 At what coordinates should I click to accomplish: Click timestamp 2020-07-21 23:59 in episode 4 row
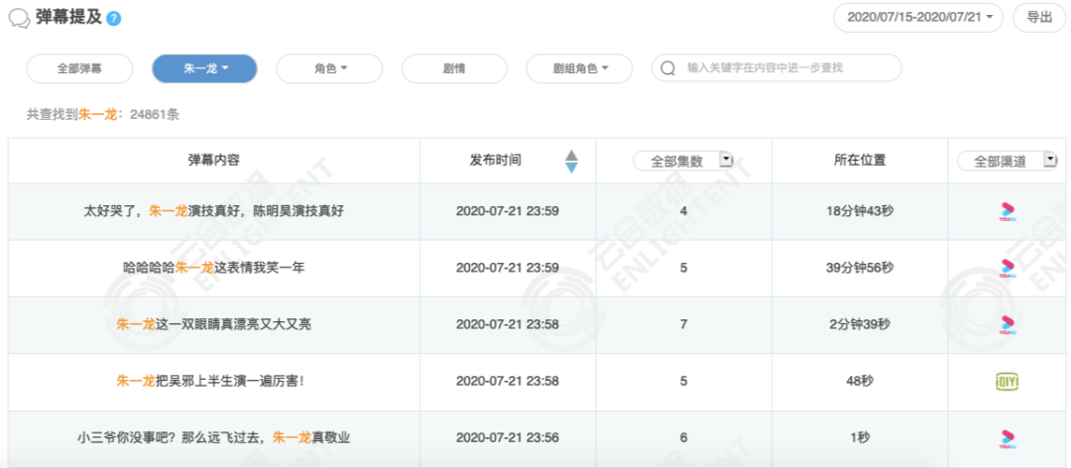click(x=508, y=211)
